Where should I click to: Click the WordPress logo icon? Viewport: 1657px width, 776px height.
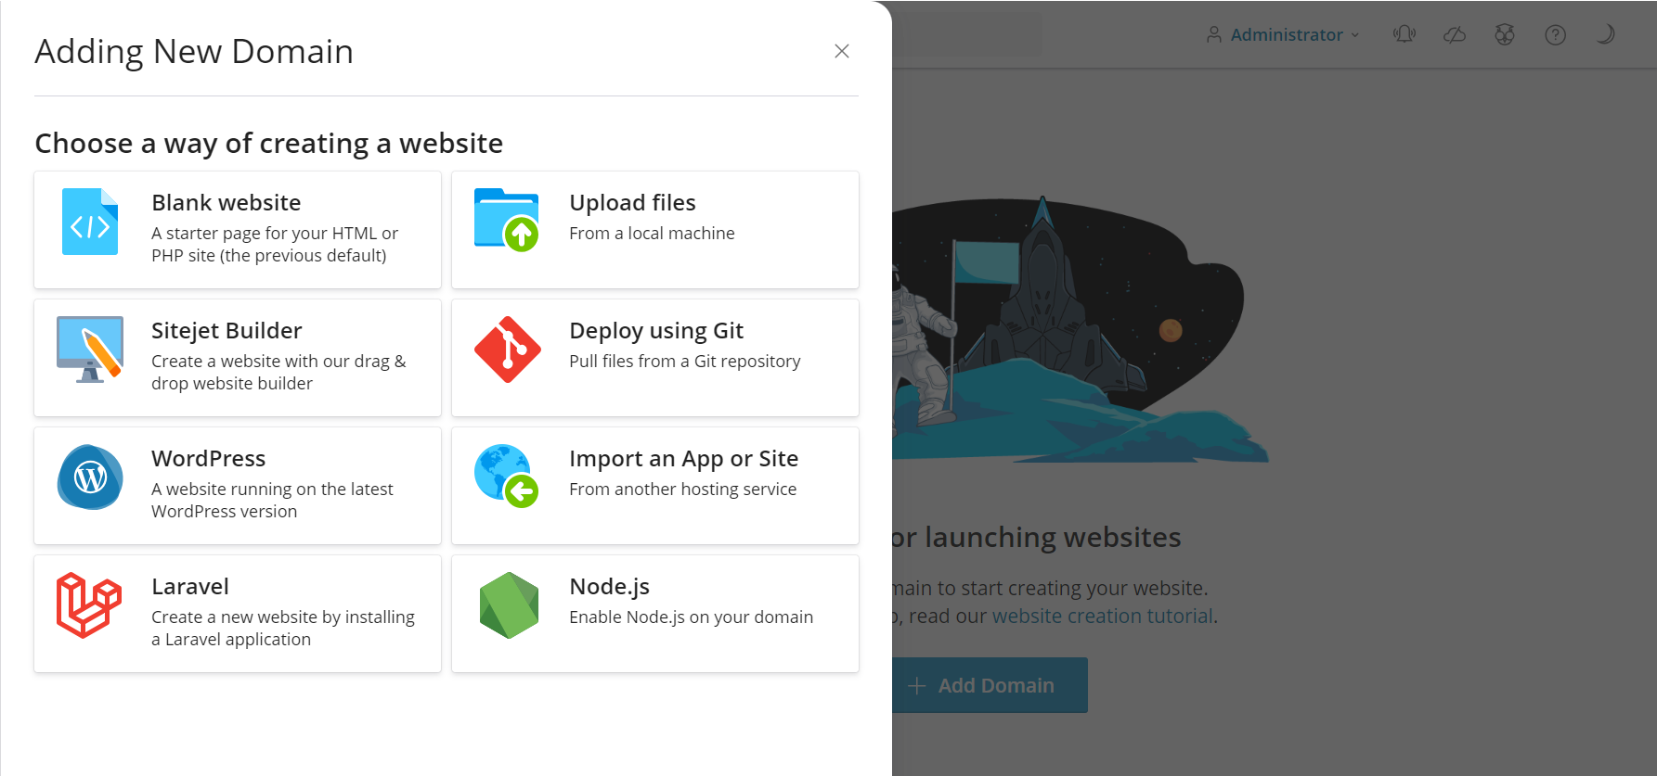coord(90,477)
